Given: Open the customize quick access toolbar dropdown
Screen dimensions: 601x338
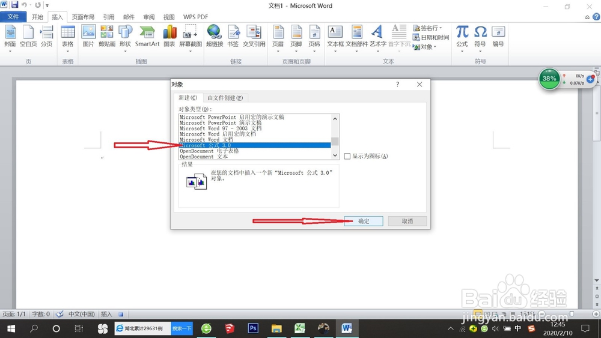Looking at the screenshot, I should [47, 5].
